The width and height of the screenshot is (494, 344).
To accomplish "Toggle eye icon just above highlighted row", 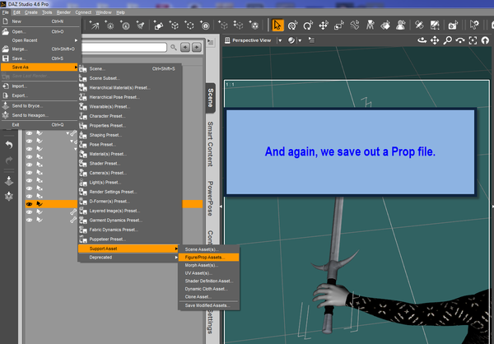I will [30, 196].
